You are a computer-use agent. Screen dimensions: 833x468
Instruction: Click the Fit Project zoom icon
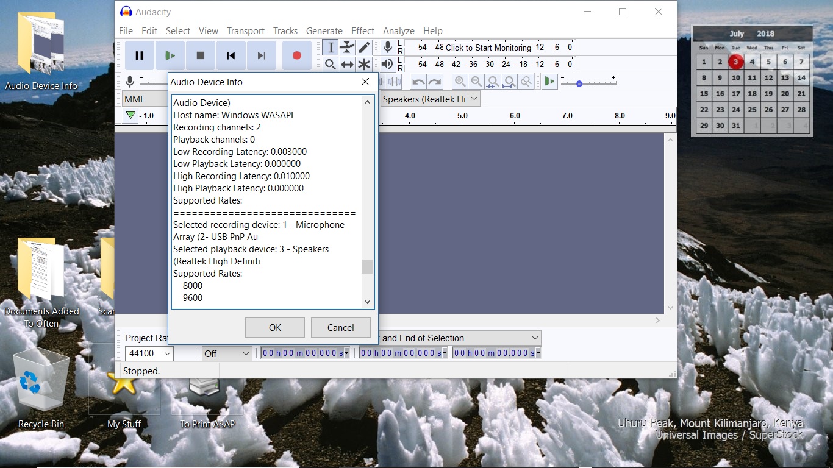(x=509, y=82)
